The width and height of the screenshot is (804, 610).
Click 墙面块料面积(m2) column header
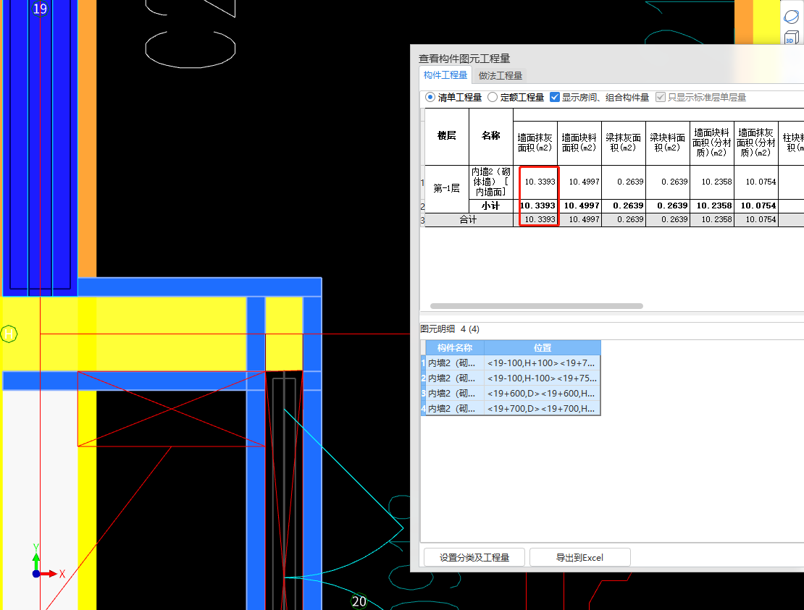click(x=579, y=143)
